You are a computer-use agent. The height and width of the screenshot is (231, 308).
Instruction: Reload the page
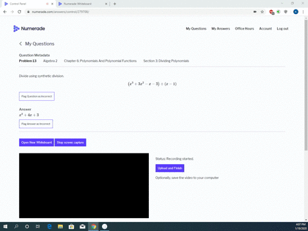(19, 12)
